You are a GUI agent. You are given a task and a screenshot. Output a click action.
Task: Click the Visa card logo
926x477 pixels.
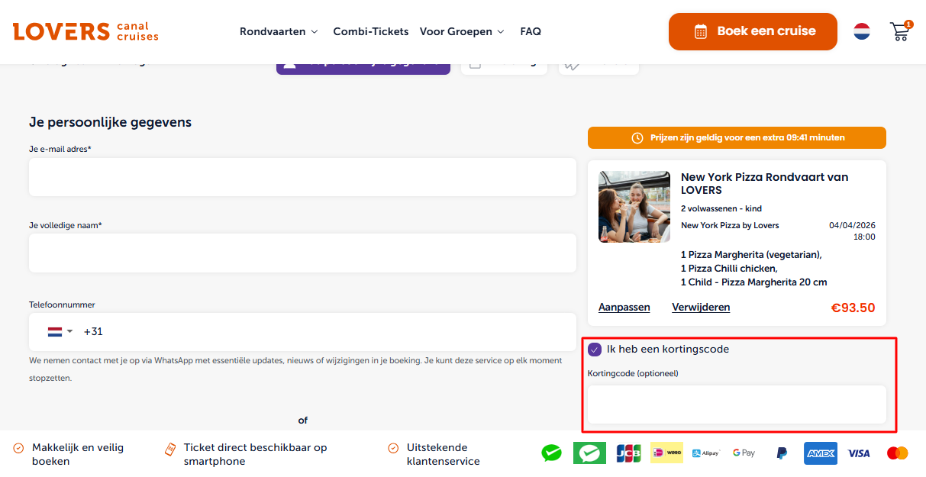(859, 453)
